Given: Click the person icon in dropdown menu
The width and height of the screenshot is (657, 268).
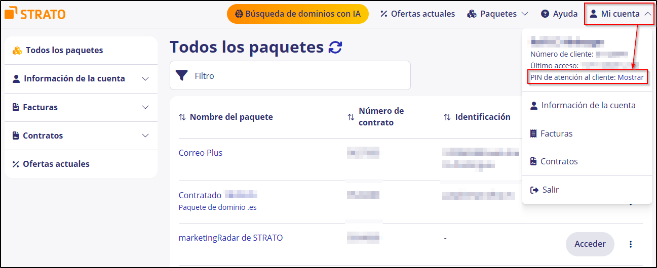Looking at the screenshot, I should [533, 105].
